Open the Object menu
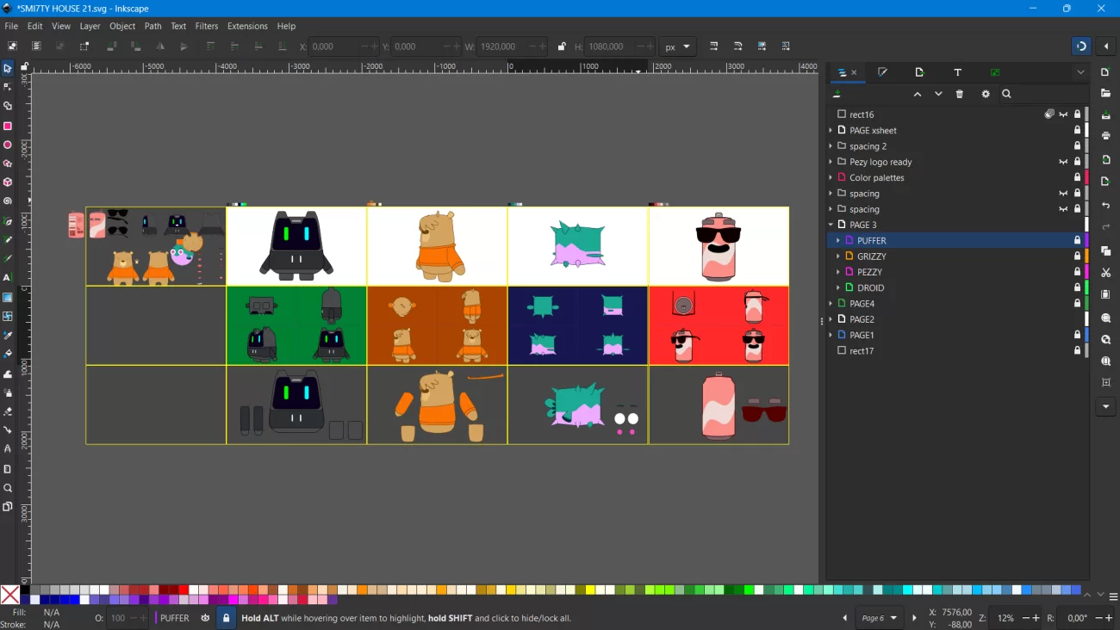 point(122,26)
